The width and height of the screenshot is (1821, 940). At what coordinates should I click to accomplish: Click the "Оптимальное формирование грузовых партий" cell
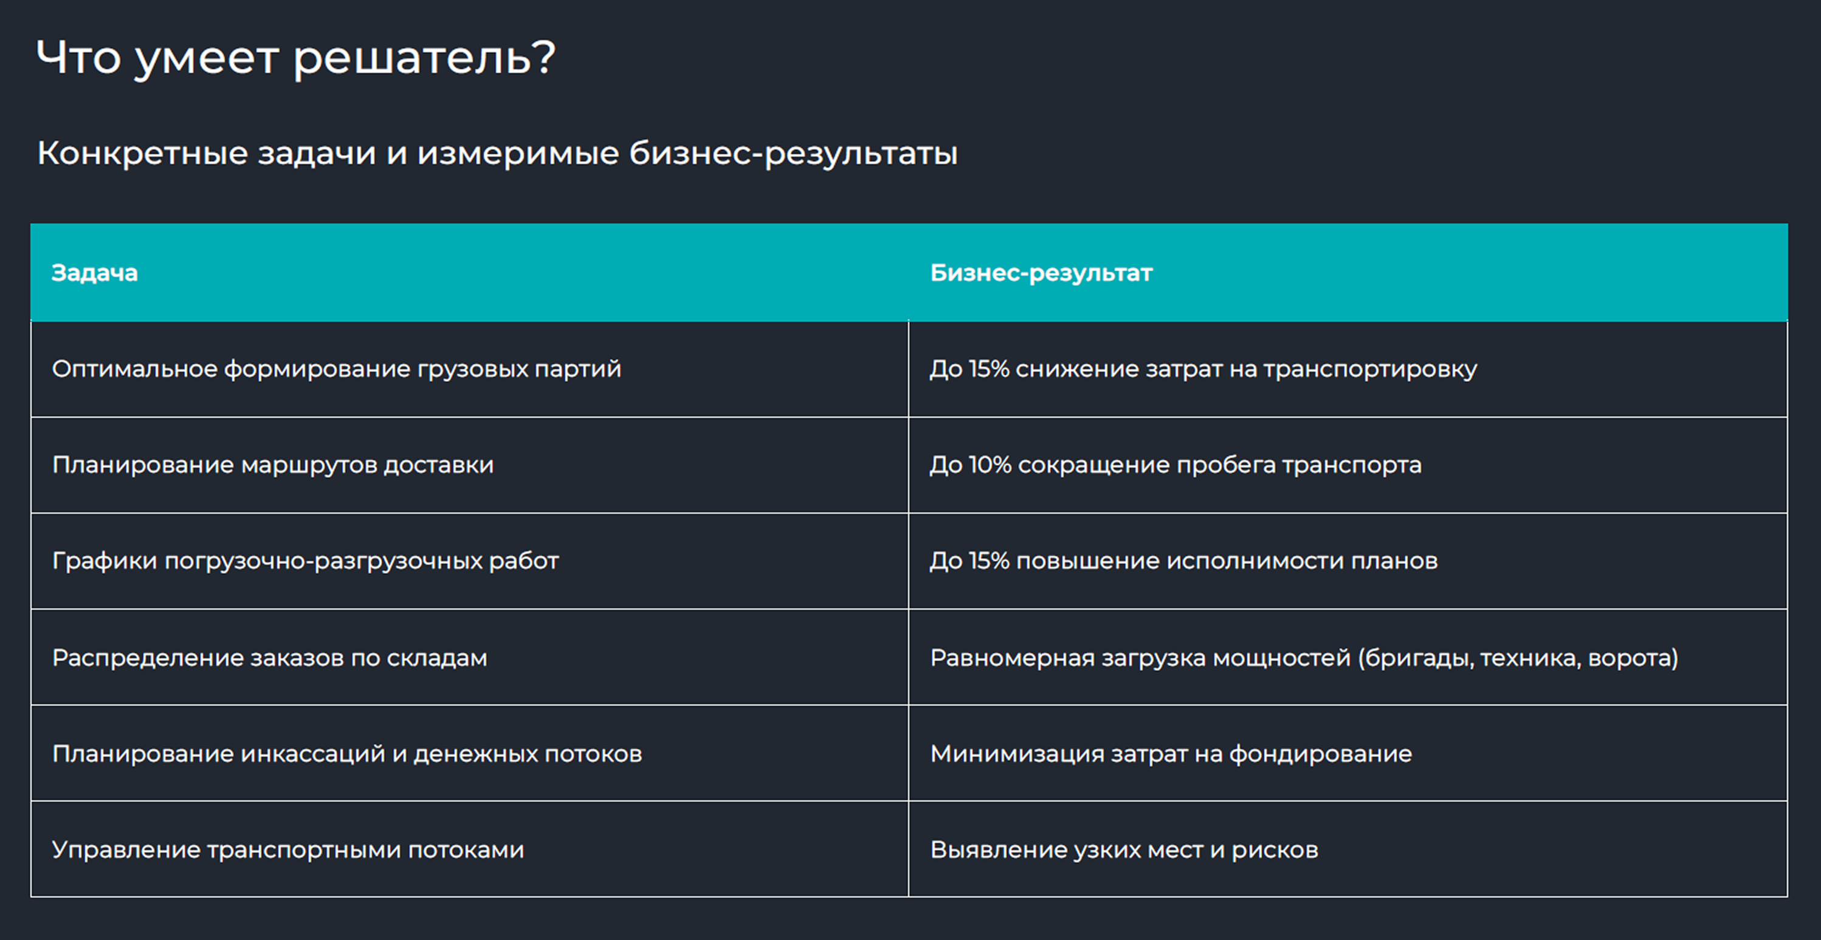[337, 369]
